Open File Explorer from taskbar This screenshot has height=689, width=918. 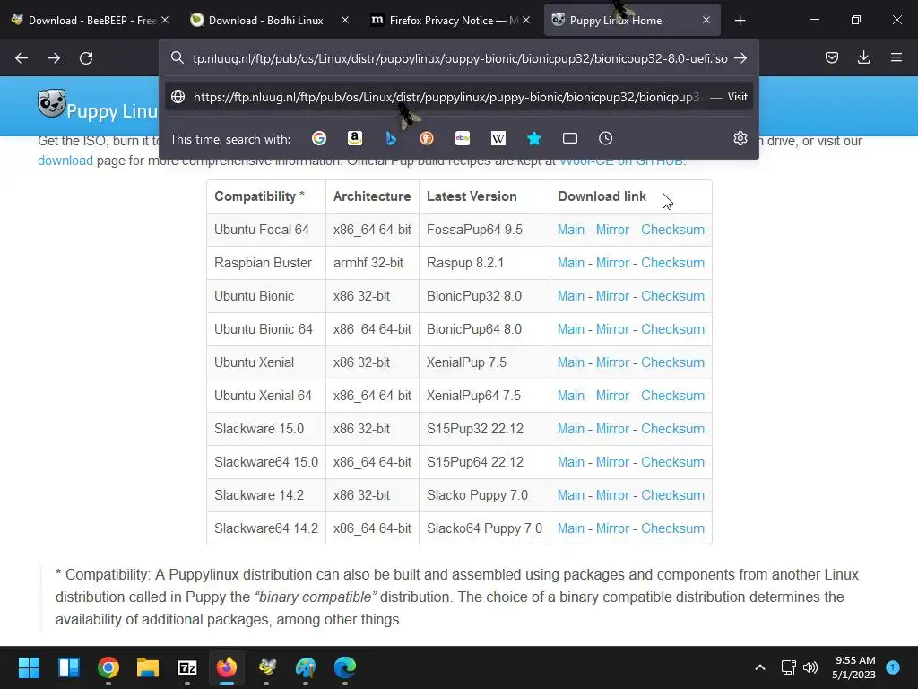[x=148, y=667]
